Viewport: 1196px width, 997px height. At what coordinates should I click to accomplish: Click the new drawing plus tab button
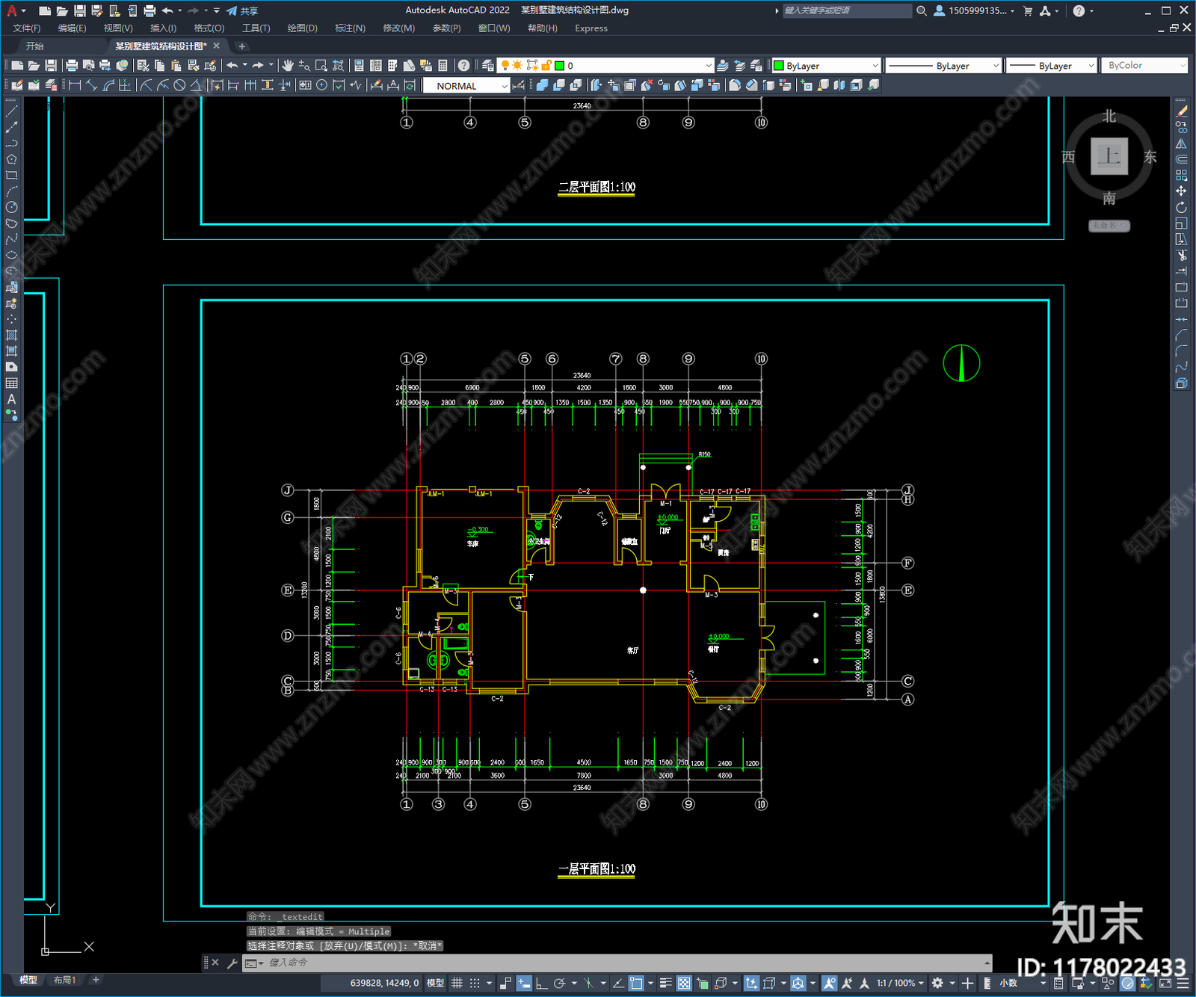click(241, 46)
